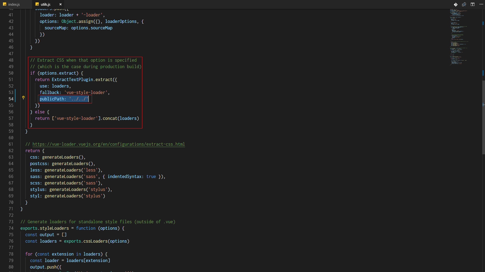Viewport: 485px width, 272px height.
Task: Open the vue-loader extract-css documentation link
Action: tap(108, 144)
